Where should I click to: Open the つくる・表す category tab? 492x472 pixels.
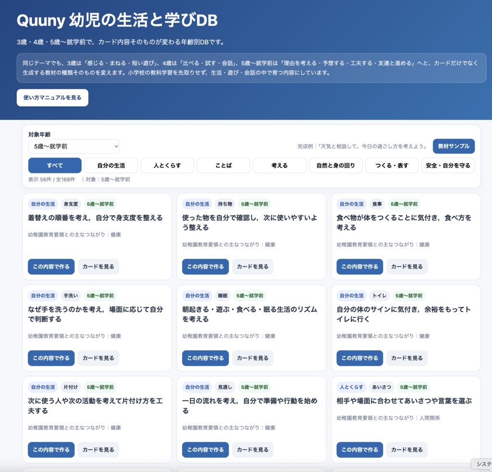(392, 165)
